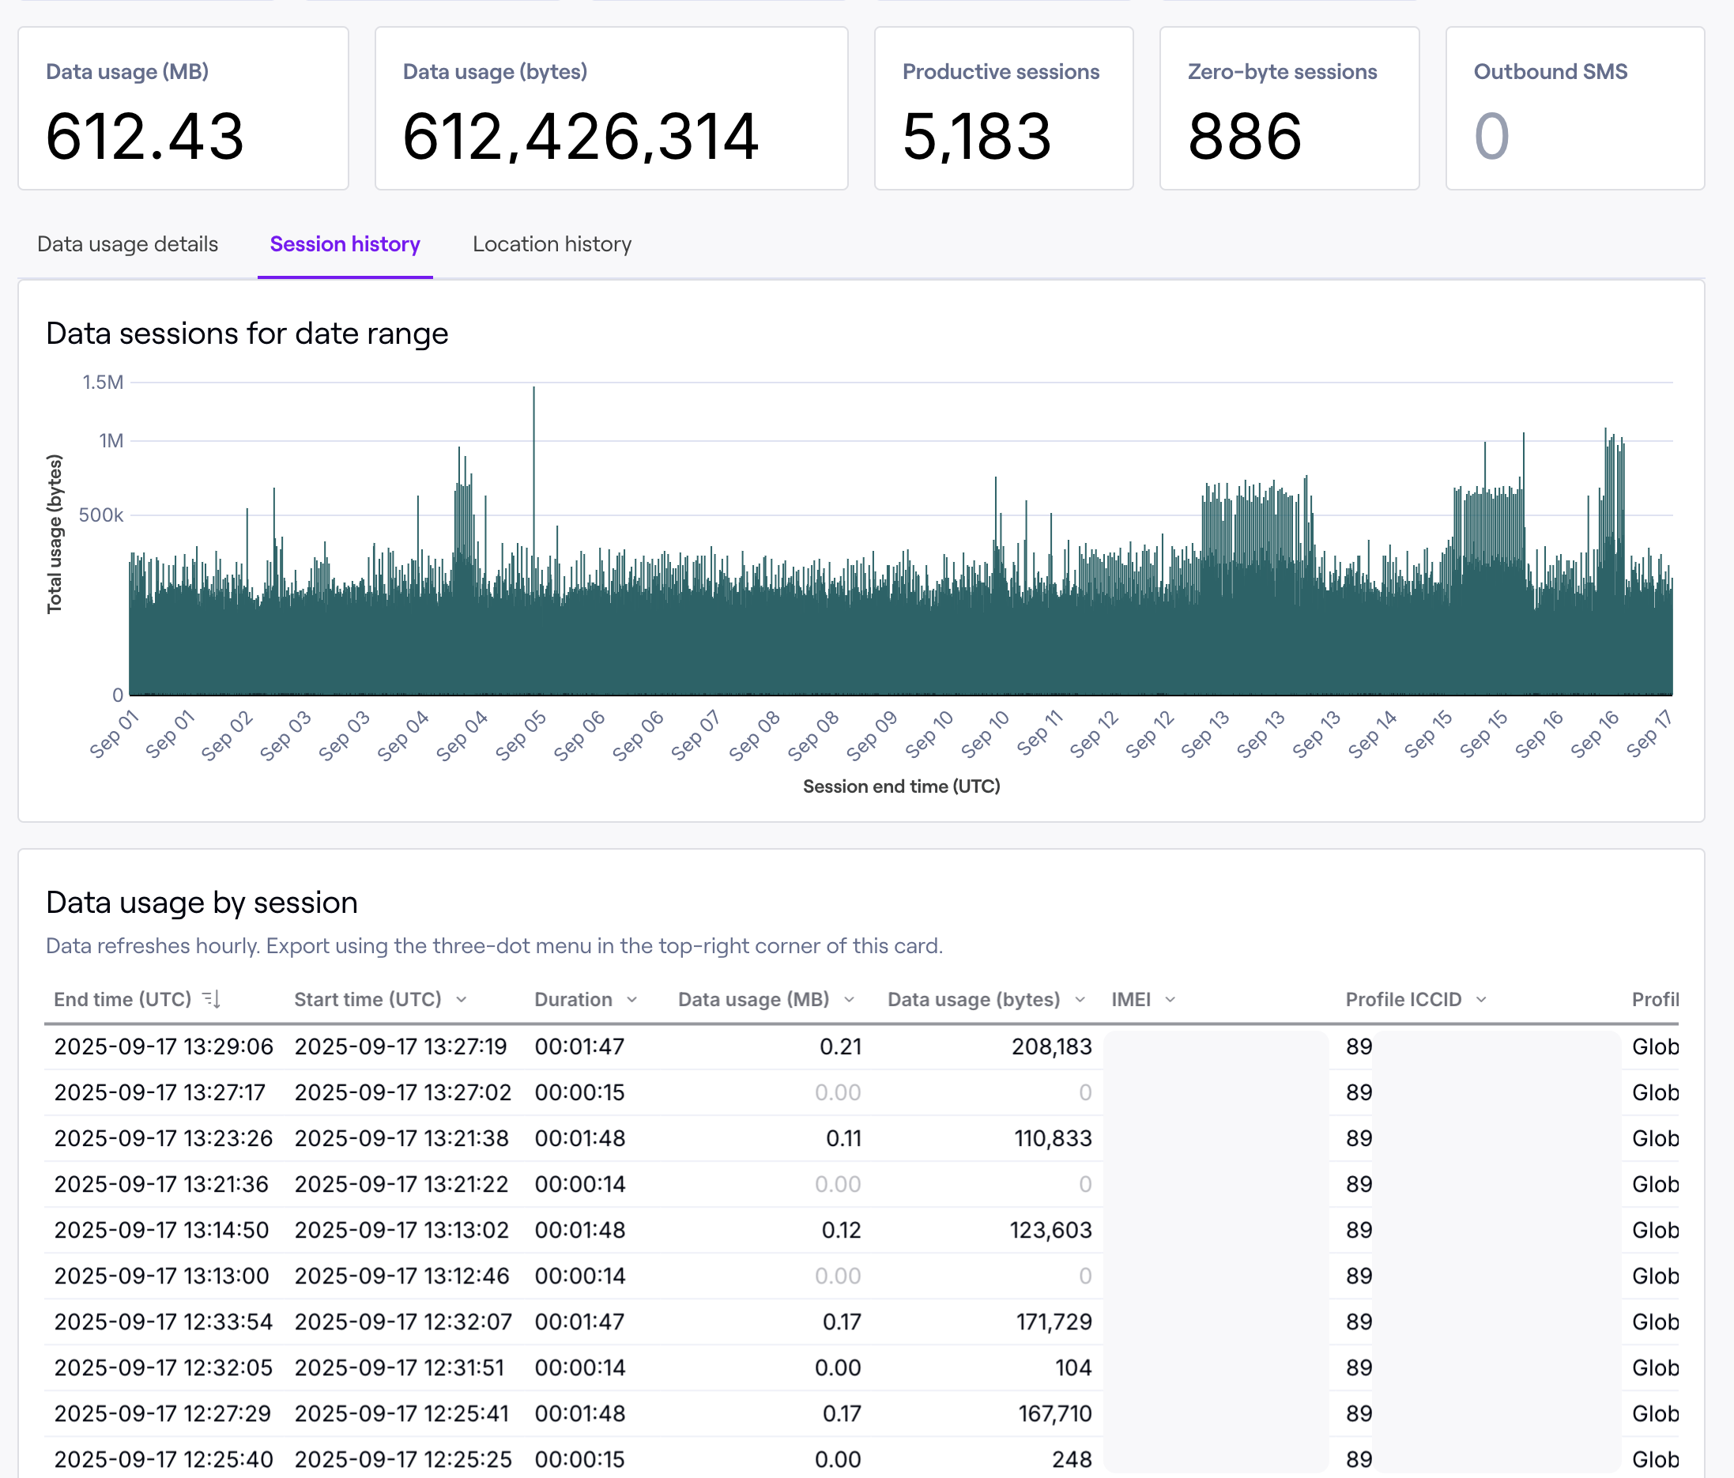The image size is (1734, 1478).
Task: Open the Data usage (MB) column chevron
Action: [x=850, y=1000]
